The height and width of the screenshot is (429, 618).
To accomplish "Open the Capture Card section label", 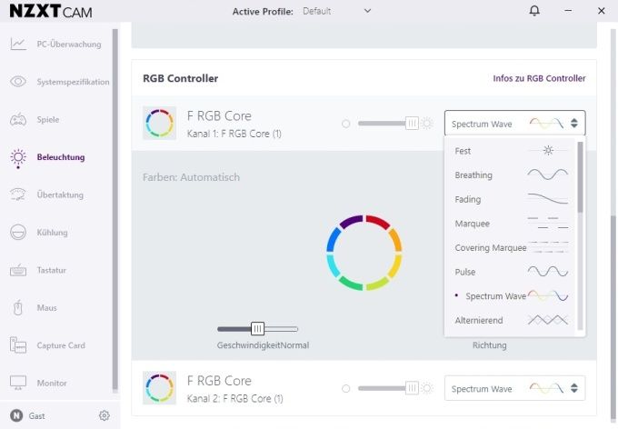I will (61, 345).
